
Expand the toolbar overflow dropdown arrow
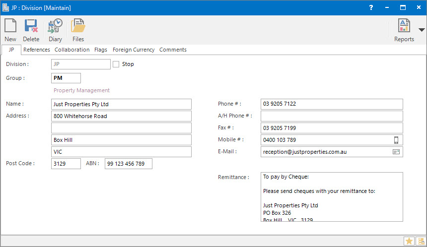(422, 30)
